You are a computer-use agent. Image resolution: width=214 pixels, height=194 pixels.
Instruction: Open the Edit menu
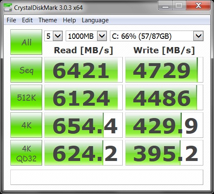click(27, 20)
